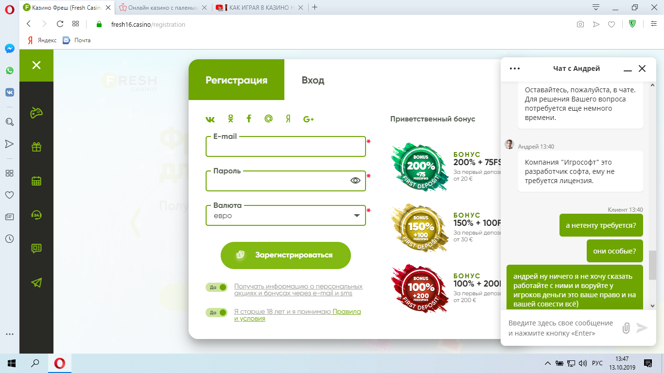The height and width of the screenshot is (373, 664).
Task: Open WhatsApp in Opera sidebar
Action: click(x=10, y=70)
